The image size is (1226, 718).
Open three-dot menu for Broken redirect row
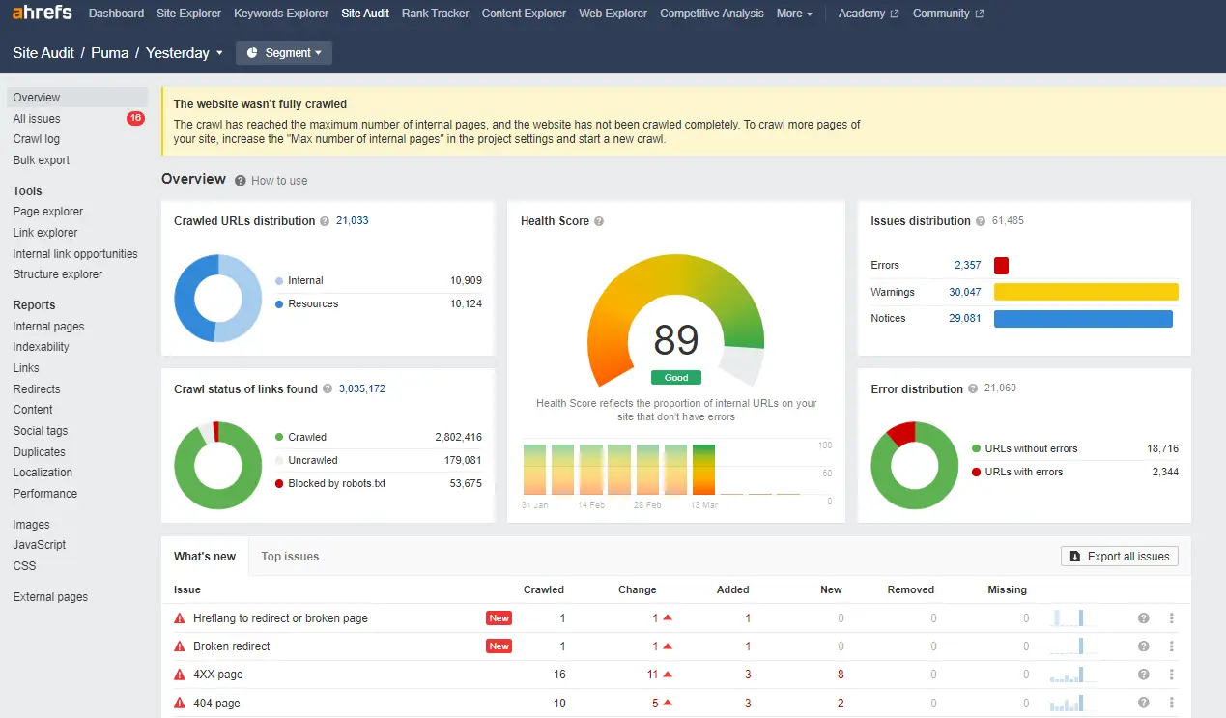(x=1171, y=646)
